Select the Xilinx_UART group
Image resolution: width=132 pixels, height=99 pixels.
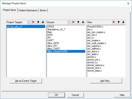pyautogui.click(x=66, y=48)
